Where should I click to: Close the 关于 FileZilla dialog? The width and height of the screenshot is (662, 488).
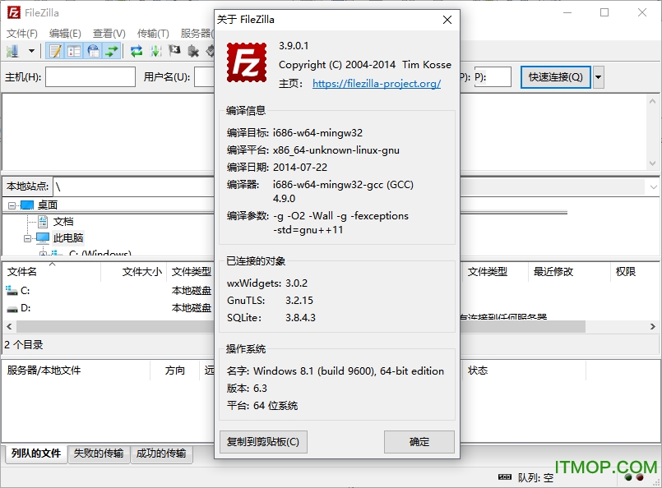point(447,20)
